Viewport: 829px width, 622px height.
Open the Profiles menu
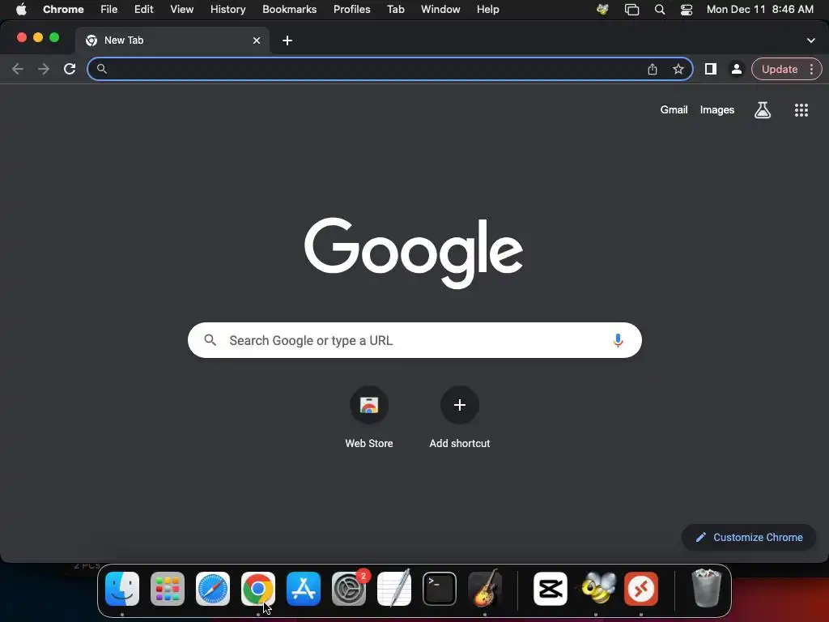351,10
